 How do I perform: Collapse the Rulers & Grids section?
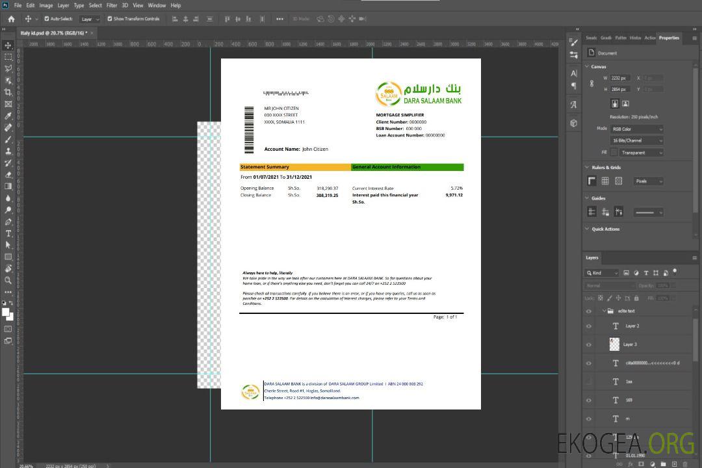click(x=587, y=167)
